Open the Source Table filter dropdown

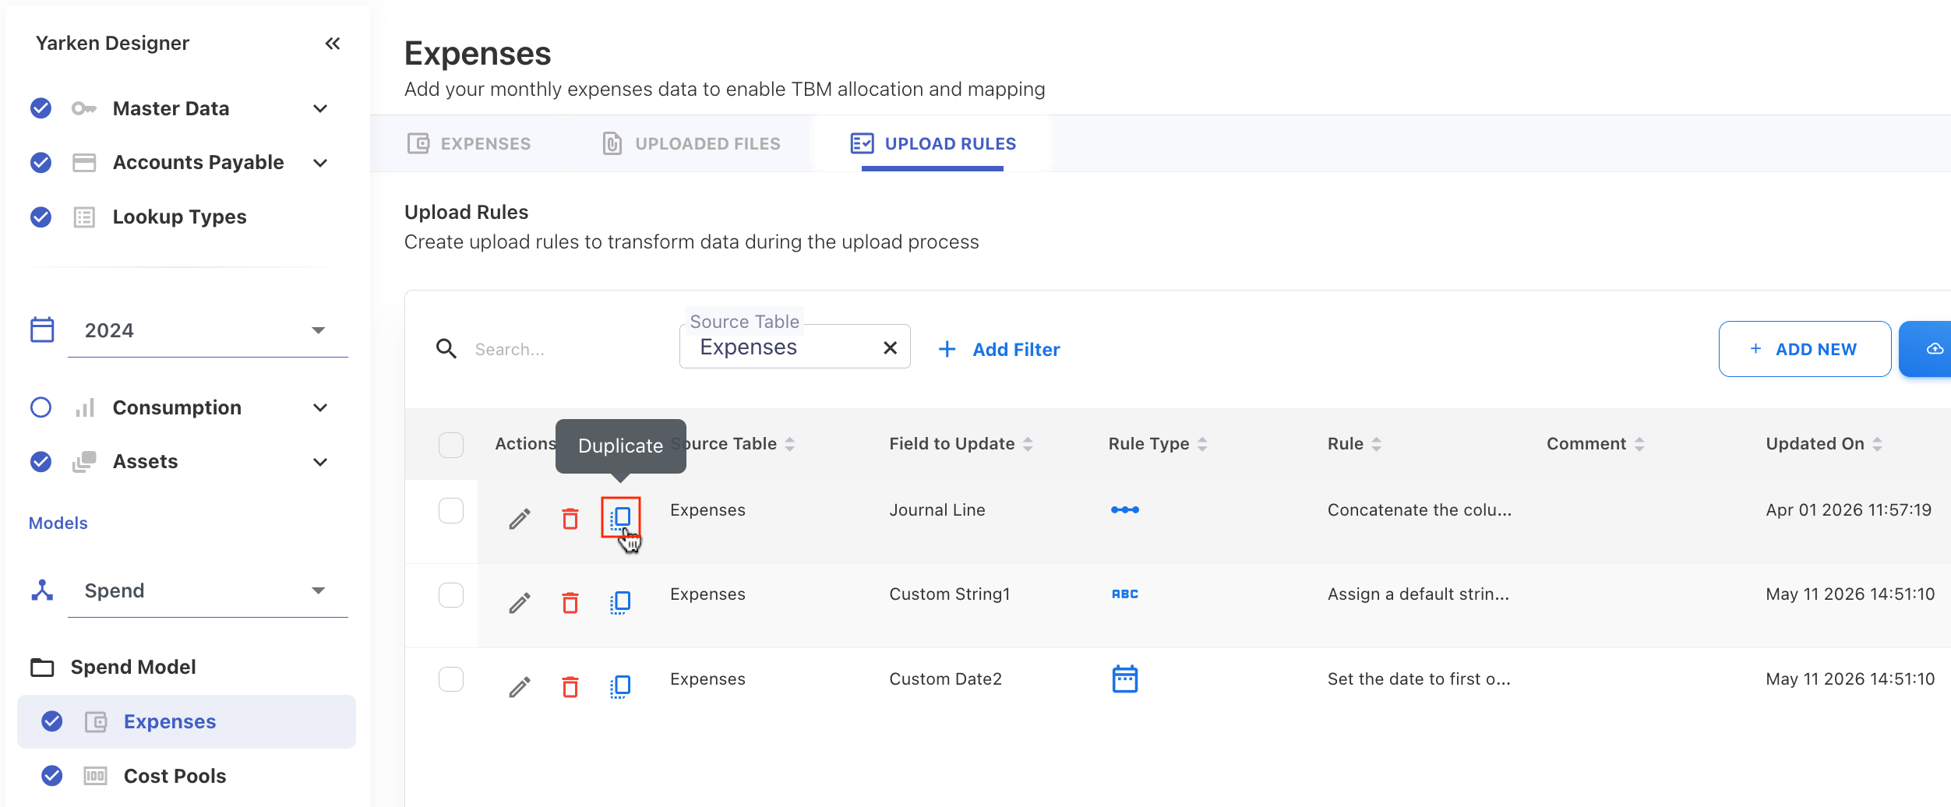point(795,346)
